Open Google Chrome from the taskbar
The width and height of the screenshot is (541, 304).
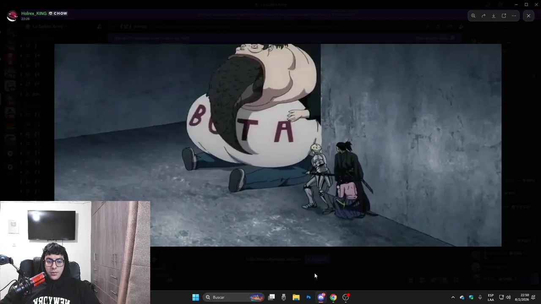[x=333, y=297]
